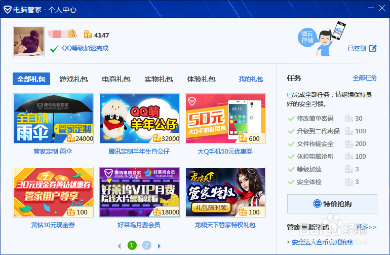Open the 我的礼包 link

point(251,79)
